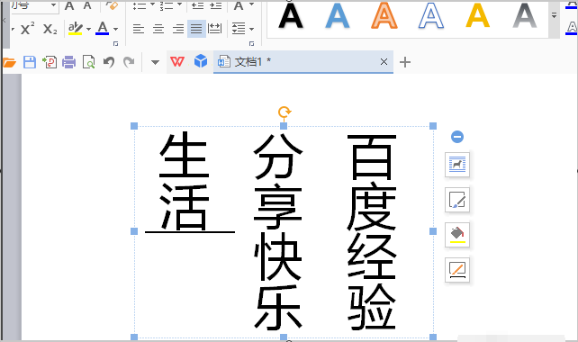Switch to the 文档1 document tab
This screenshot has height=342, width=578.
click(303, 61)
